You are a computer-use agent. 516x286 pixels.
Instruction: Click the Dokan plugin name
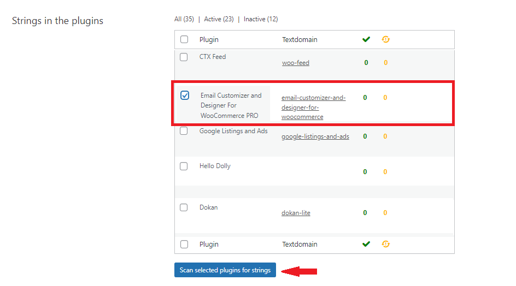click(208, 207)
